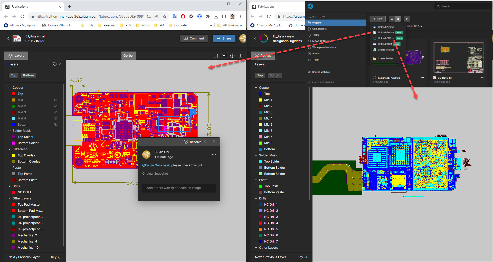
Task: Toggle visibility of the Bottom copper layer
Action: pos(55,125)
